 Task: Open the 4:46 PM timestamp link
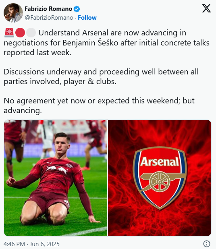point(15,244)
